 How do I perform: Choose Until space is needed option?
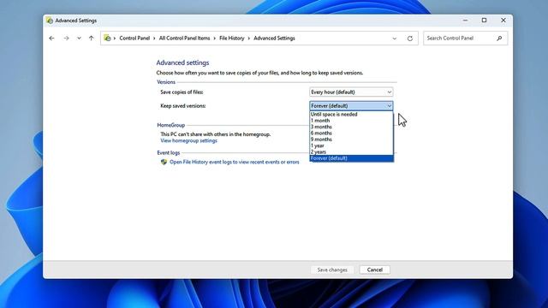(x=351, y=114)
